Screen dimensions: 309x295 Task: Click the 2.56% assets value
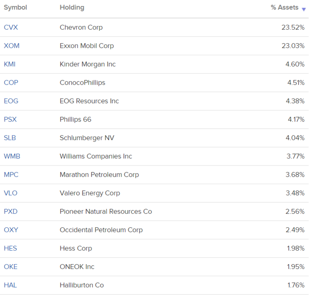tap(295, 211)
